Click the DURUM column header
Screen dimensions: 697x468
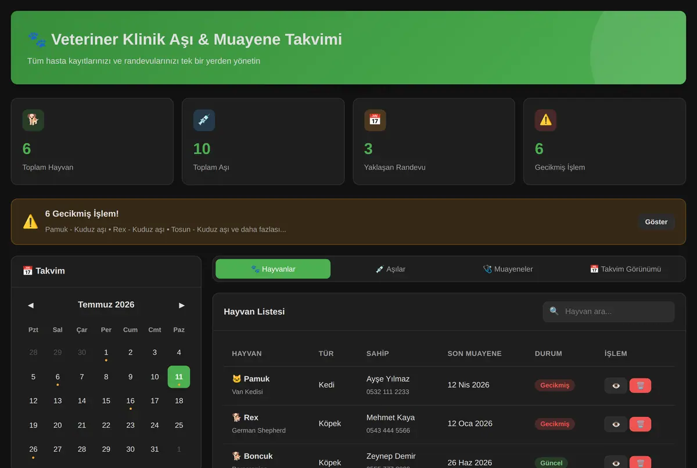pyautogui.click(x=548, y=354)
